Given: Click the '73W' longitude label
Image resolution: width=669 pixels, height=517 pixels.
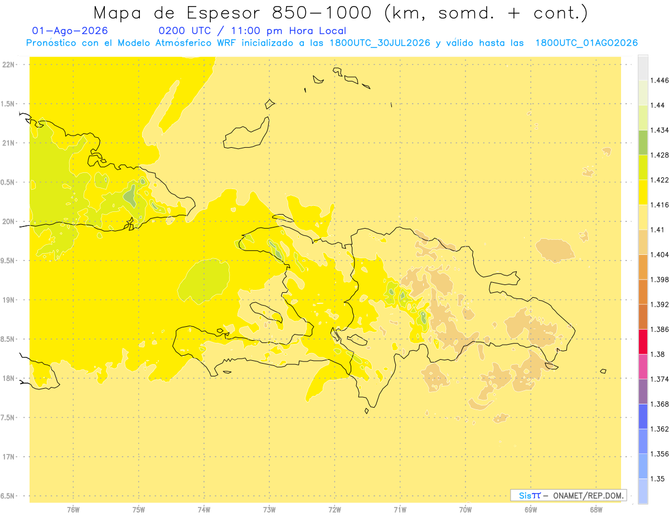Looking at the screenshot, I should 269,509.
